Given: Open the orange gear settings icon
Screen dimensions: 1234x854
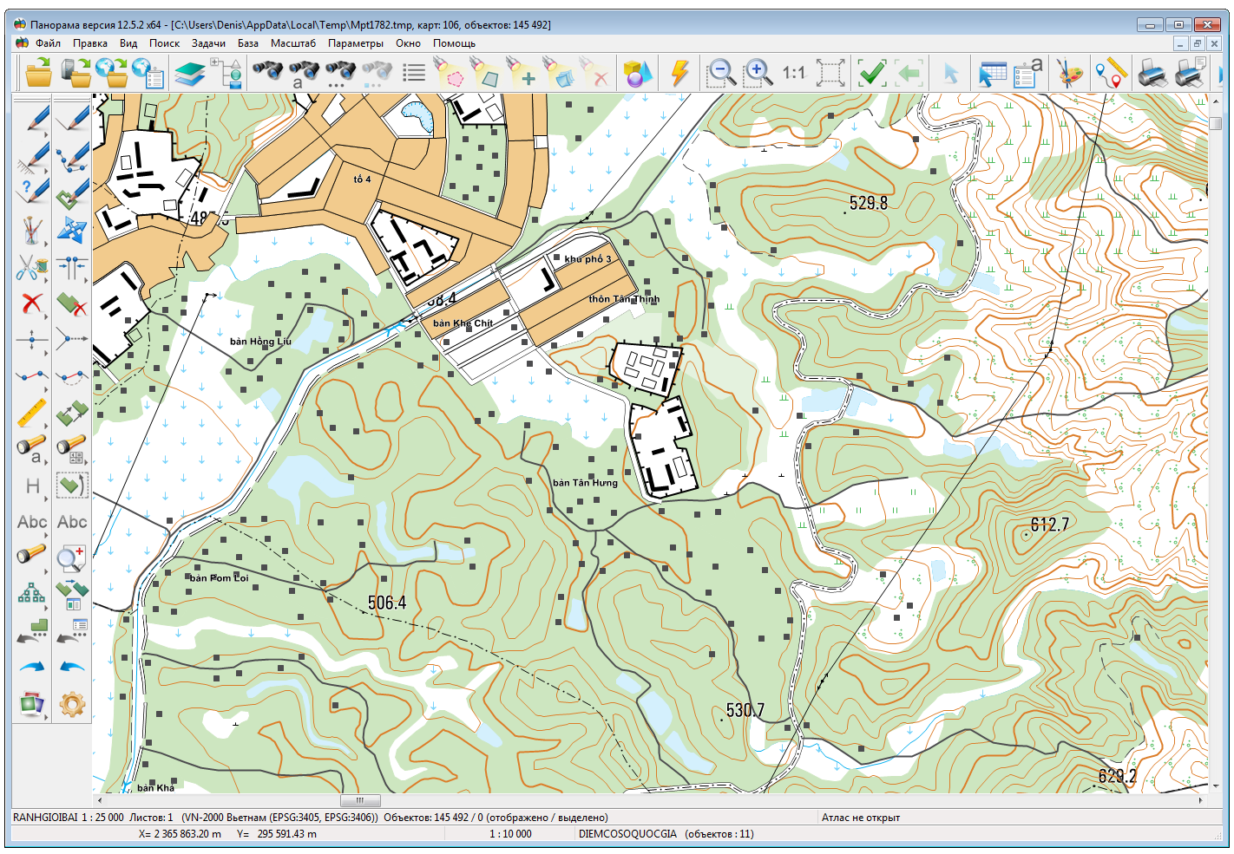Looking at the screenshot, I should click(x=72, y=704).
